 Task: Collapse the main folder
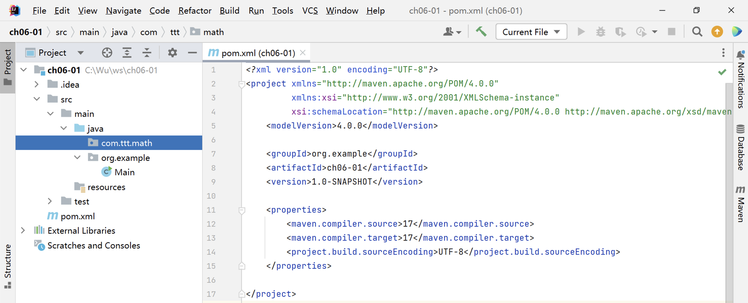click(50, 114)
